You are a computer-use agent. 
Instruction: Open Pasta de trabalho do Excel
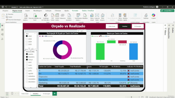(x=35, y=17)
